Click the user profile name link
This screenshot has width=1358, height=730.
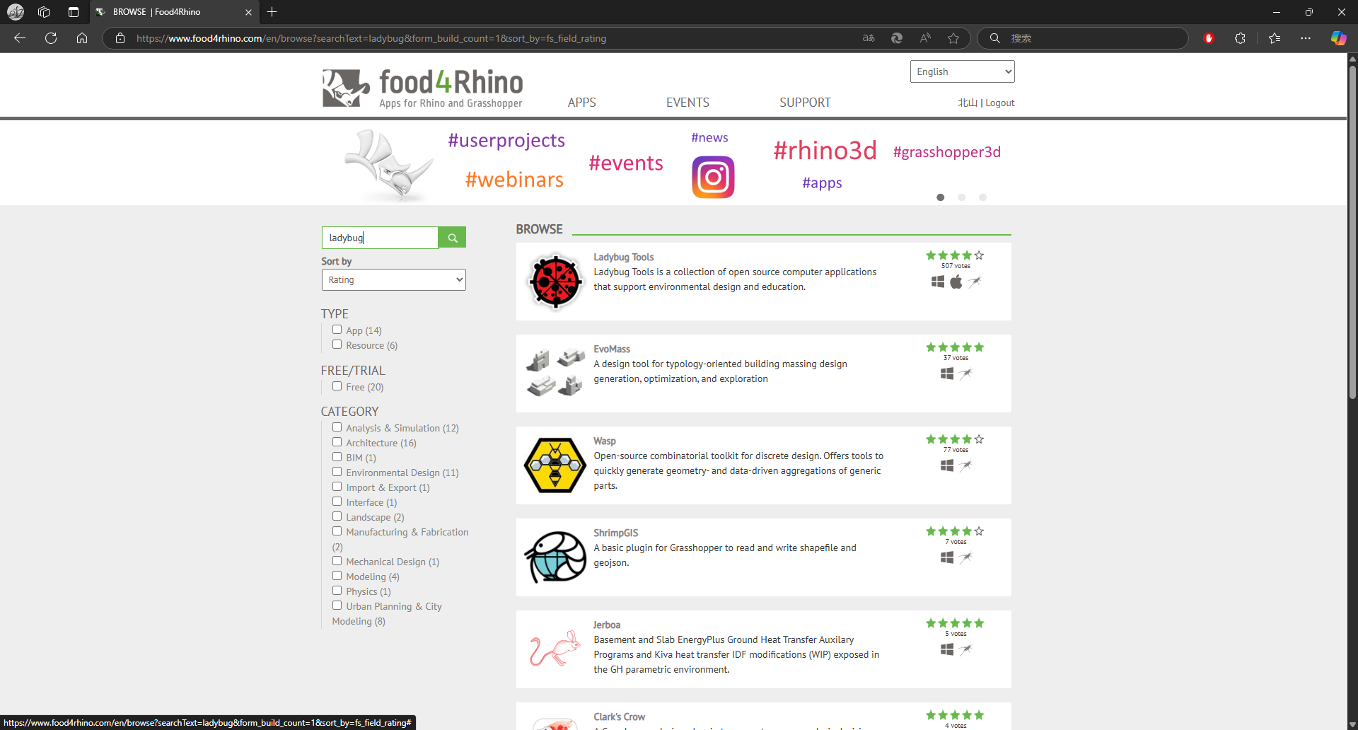[968, 103]
